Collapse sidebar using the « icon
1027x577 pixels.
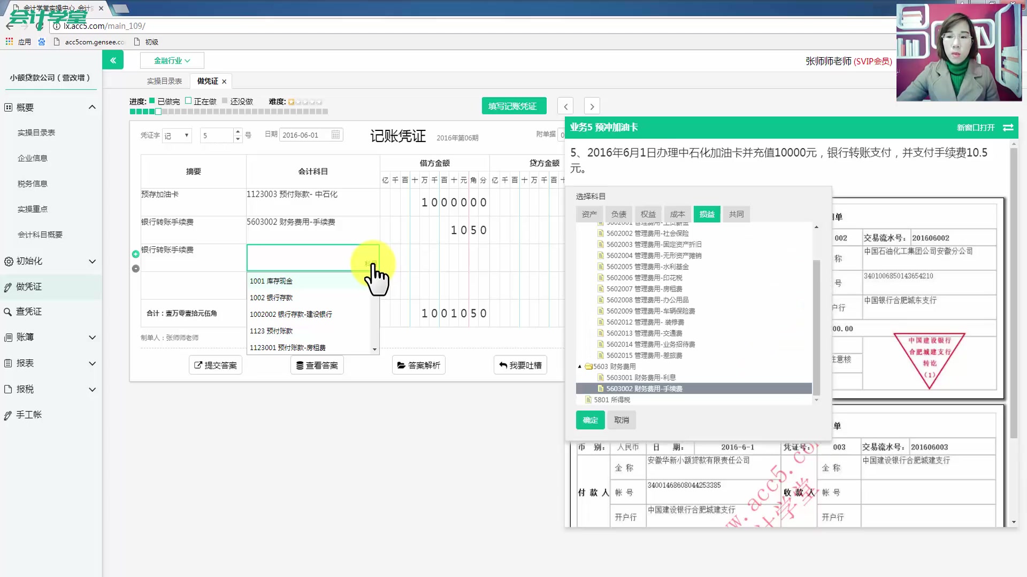coord(113,60)
